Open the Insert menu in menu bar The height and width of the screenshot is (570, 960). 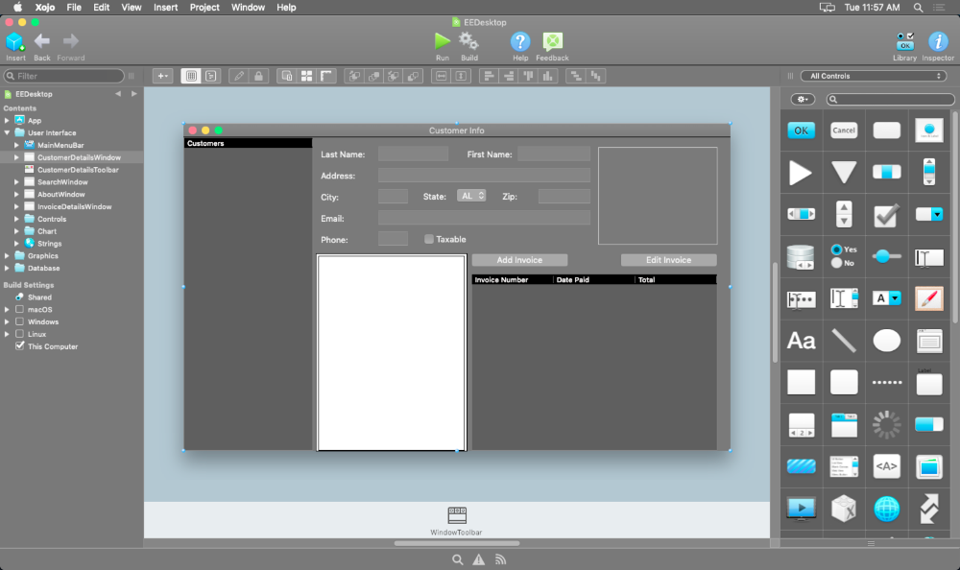pyautogui.click(x=165, y=7)
